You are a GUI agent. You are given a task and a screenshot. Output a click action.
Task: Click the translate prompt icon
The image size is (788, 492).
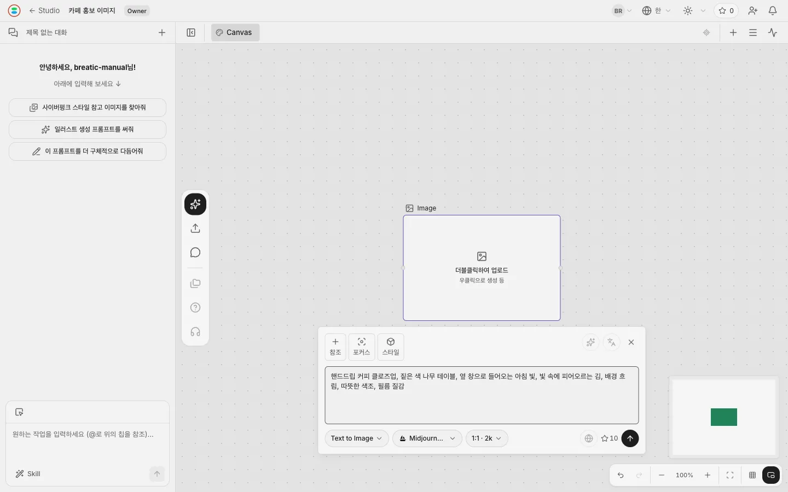click(x=612, y=342)
